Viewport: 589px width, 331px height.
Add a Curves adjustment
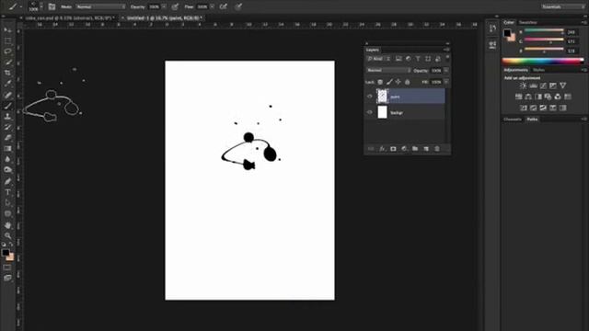[543, 86]
